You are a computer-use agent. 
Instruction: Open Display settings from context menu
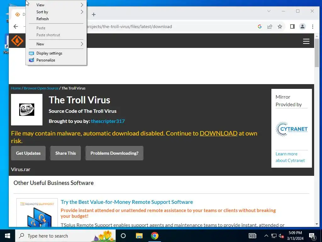click(56, 53)
